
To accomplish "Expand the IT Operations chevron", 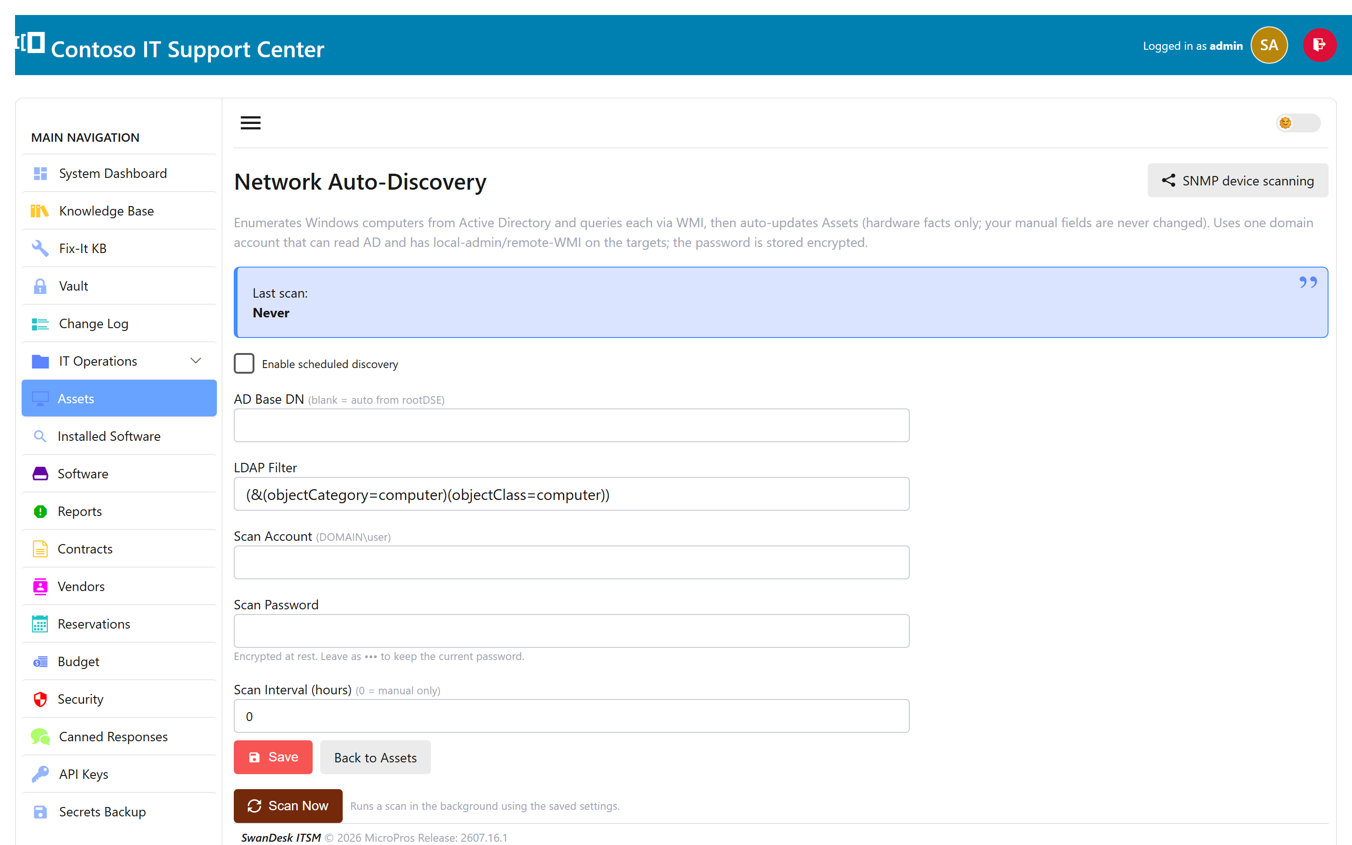I will pos(196,361).
